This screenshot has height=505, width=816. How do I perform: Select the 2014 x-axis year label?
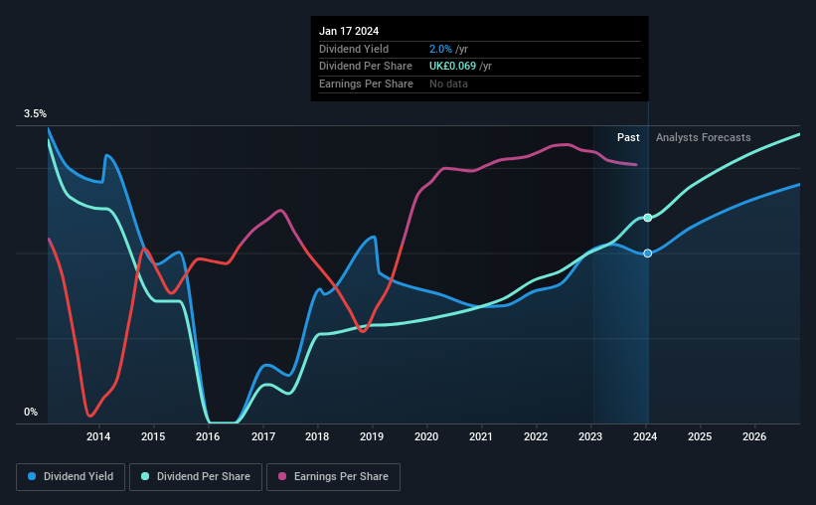98,436
